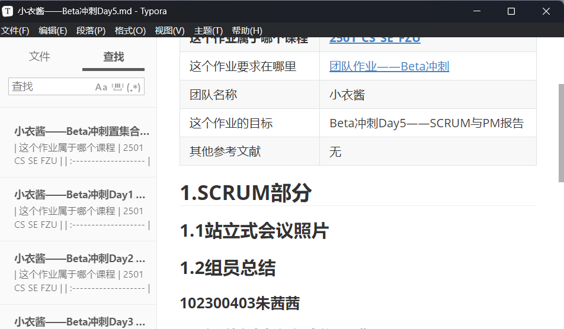
Task: Switch to the 查找 sidebar tab
Action: coord(113,57)
